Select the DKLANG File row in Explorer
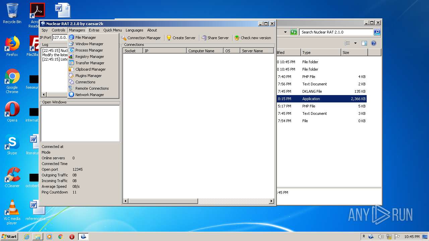Screen dimensions: 429x241 321,91
